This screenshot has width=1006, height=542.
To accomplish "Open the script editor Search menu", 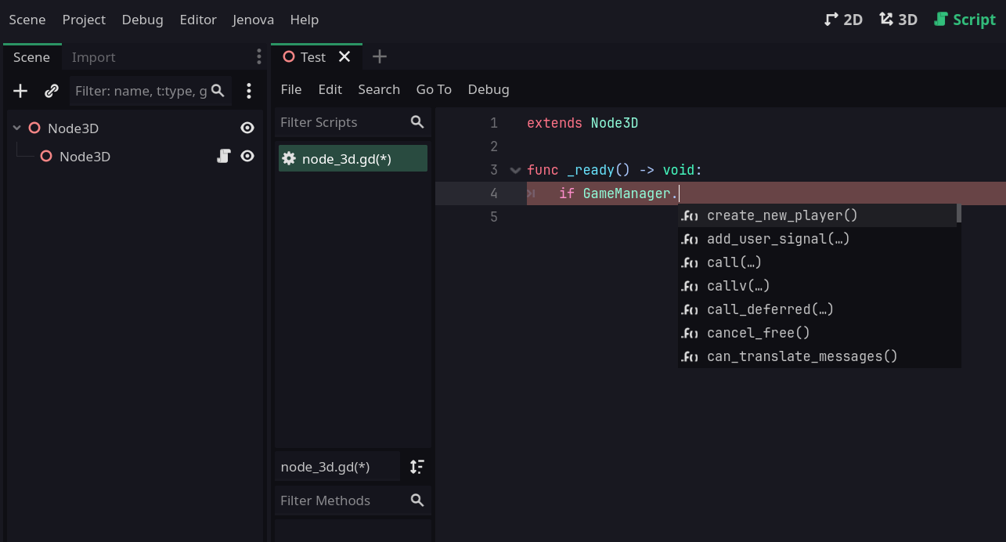I will pos(379,89).
